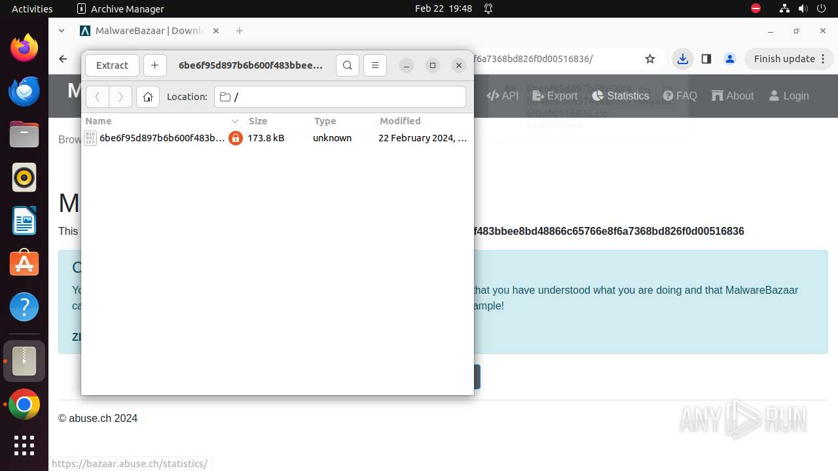Image resolution: width=838 pixels, height=471 pixels.
Task: Open Google Chrome from the dock
Action: [x=24, y=406]
